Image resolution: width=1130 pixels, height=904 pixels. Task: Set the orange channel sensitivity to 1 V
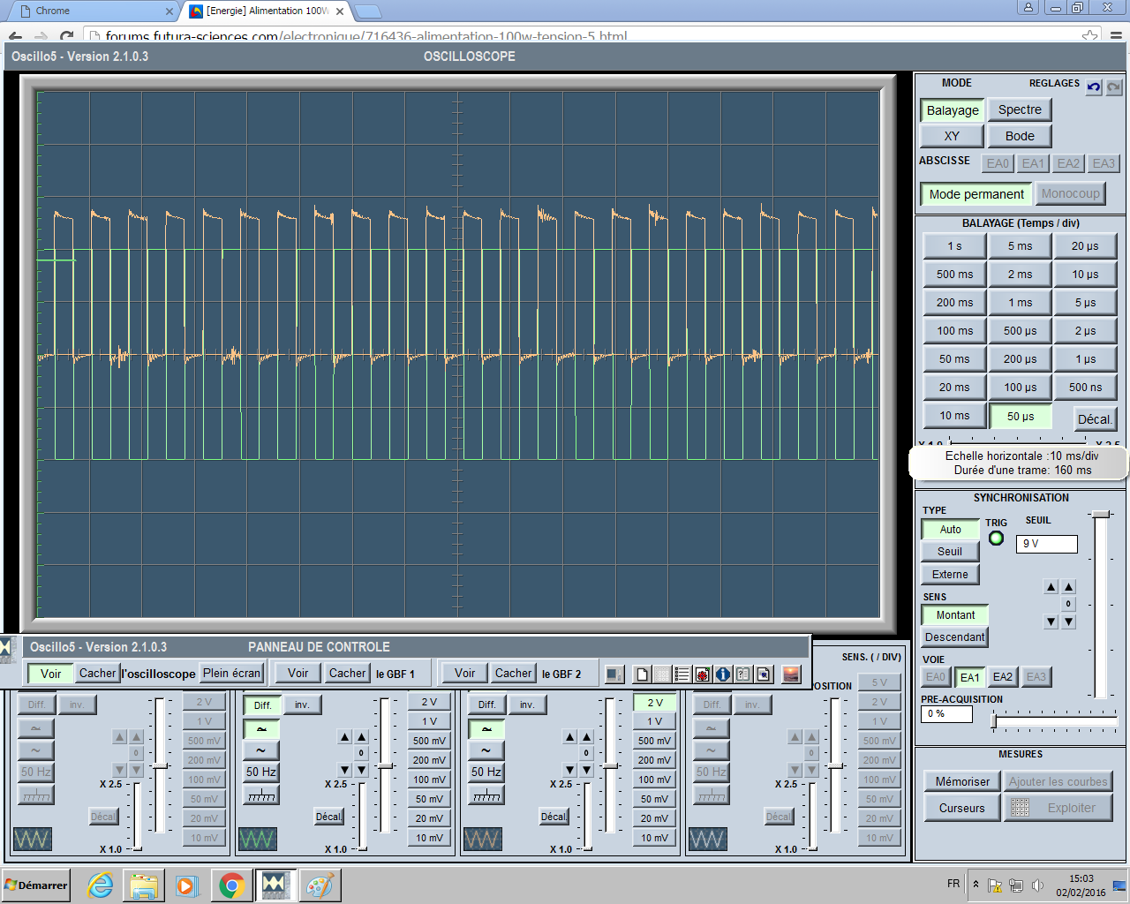tap(655, 721)
